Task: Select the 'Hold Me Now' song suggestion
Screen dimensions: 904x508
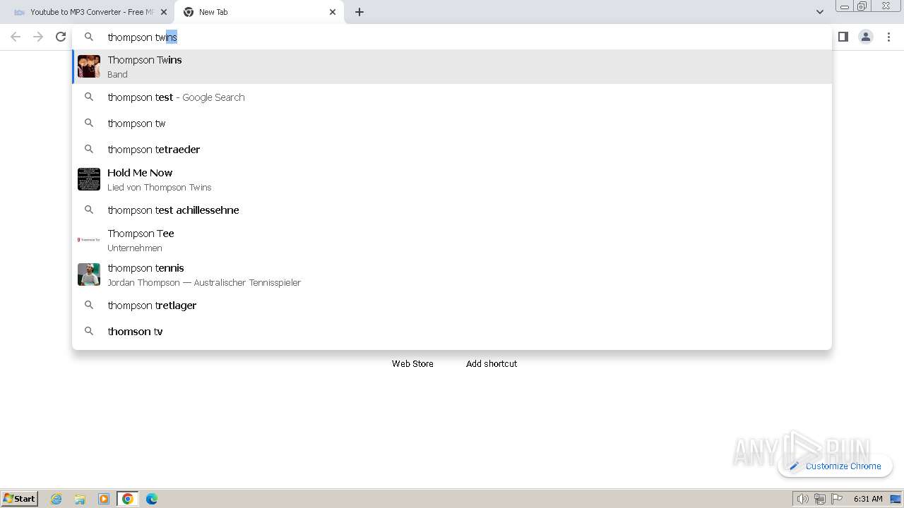Action: pos(452,179)
